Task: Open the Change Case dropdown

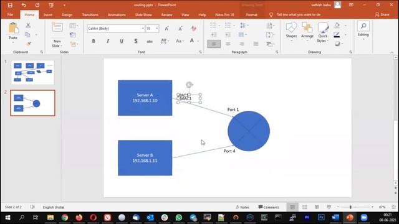Action: (180, 41)
